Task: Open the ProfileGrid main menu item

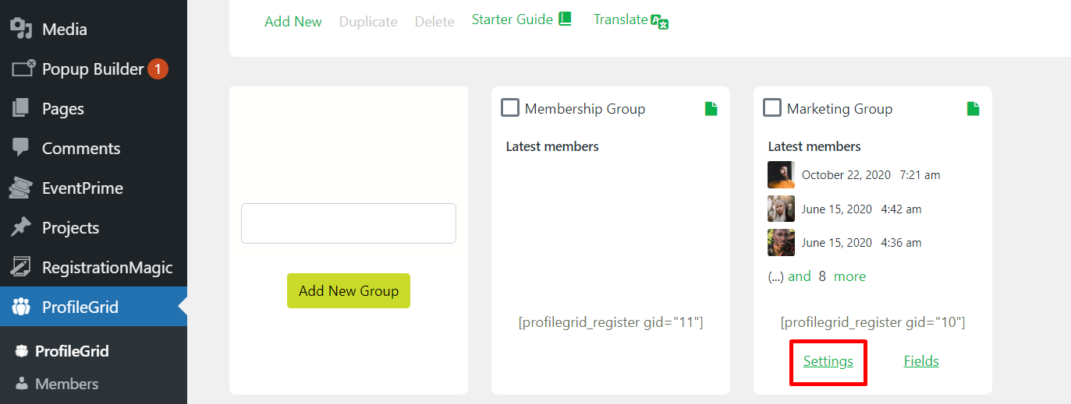Action: (x=94, y=307)
